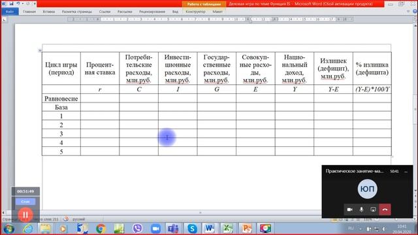Open the Макет table tools tab

[217, 12]
